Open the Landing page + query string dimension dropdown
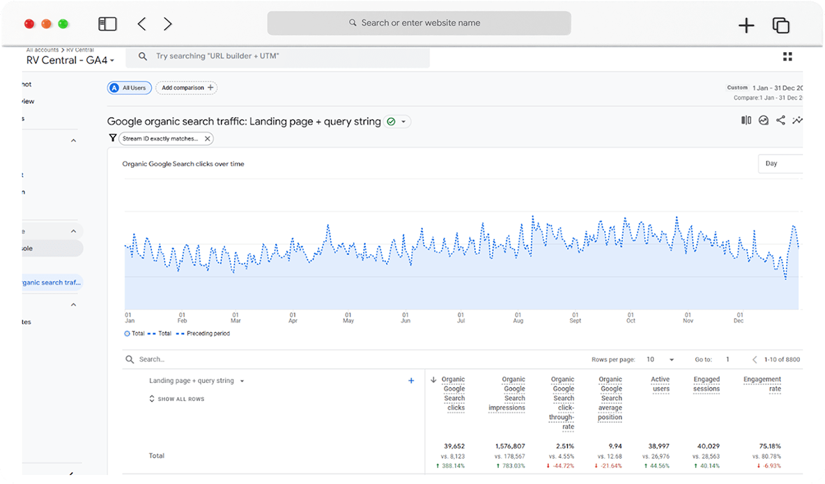 coord(196,380)
